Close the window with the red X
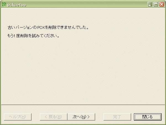 click(x=162, y=4)
